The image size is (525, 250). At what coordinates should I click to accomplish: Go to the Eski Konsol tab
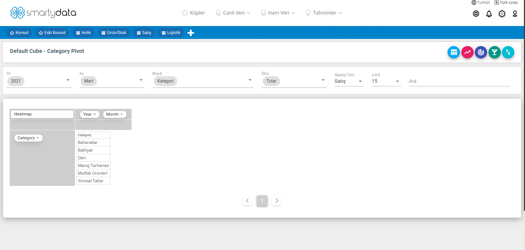52,33
